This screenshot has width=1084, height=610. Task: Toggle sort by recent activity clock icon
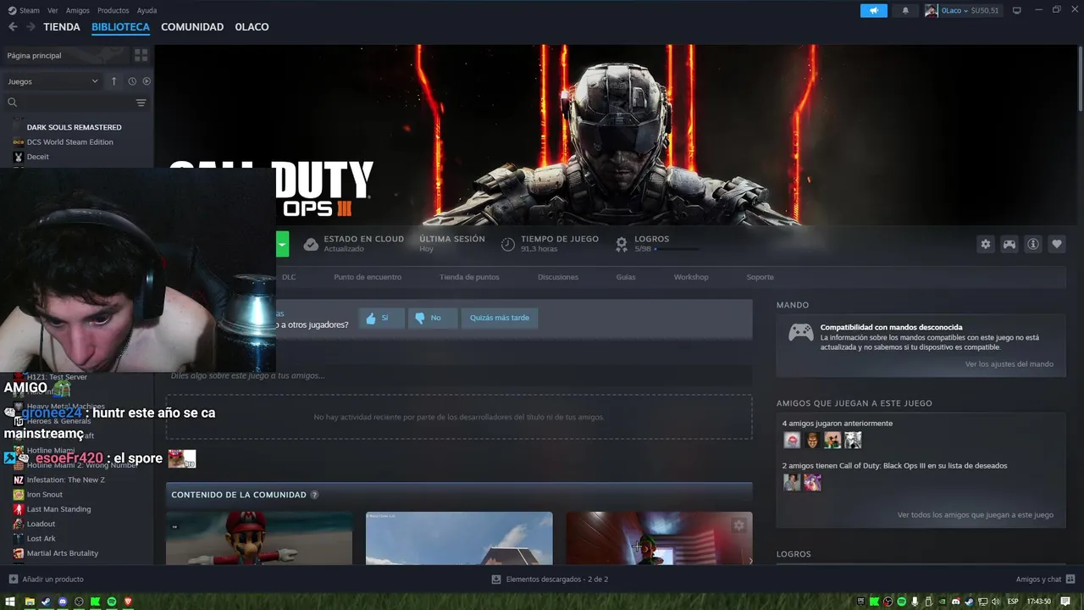pyautogui.click(x=132, y=81)
